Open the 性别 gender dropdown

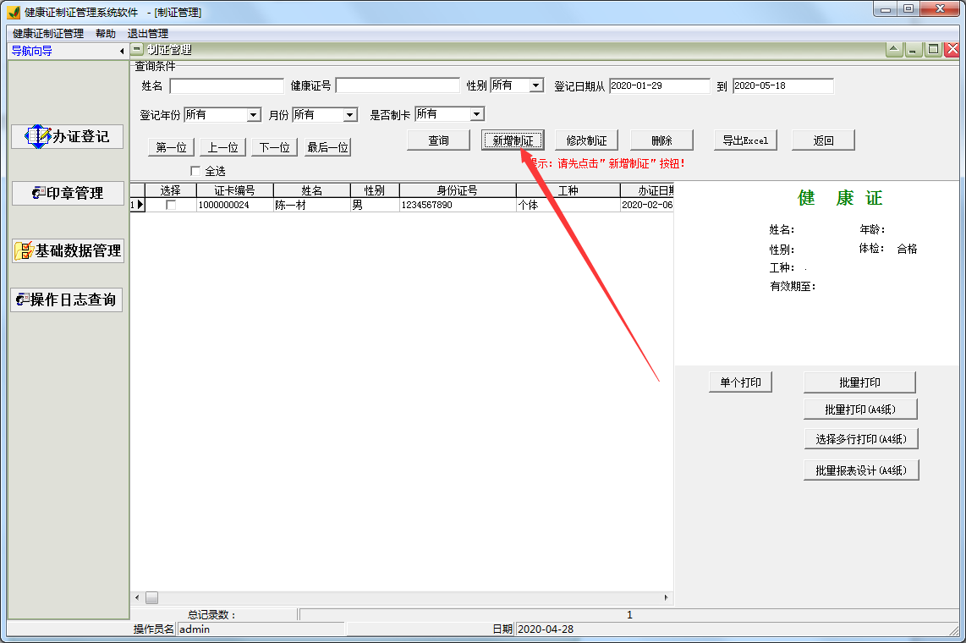pyautogui.click(x=534, y=85)
